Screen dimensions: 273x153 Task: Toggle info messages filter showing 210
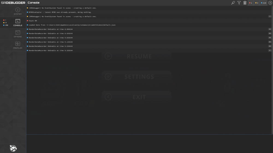point(264,3)
